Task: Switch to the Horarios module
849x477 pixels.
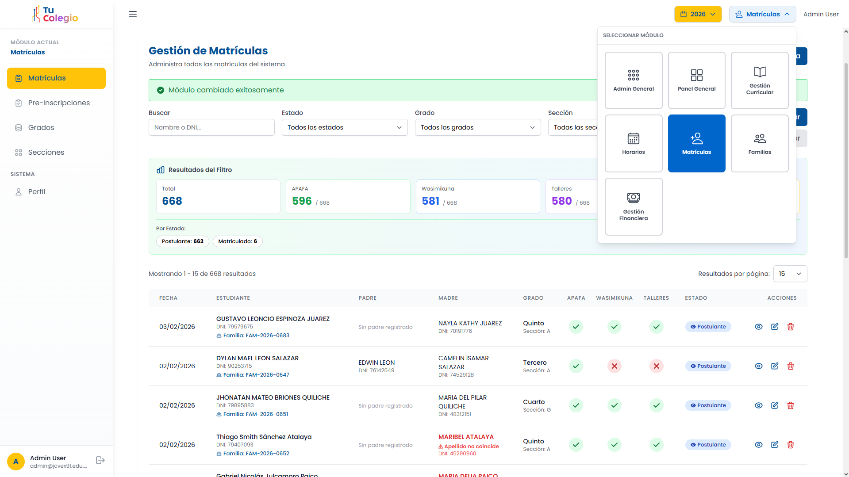Action: point(634,143)
